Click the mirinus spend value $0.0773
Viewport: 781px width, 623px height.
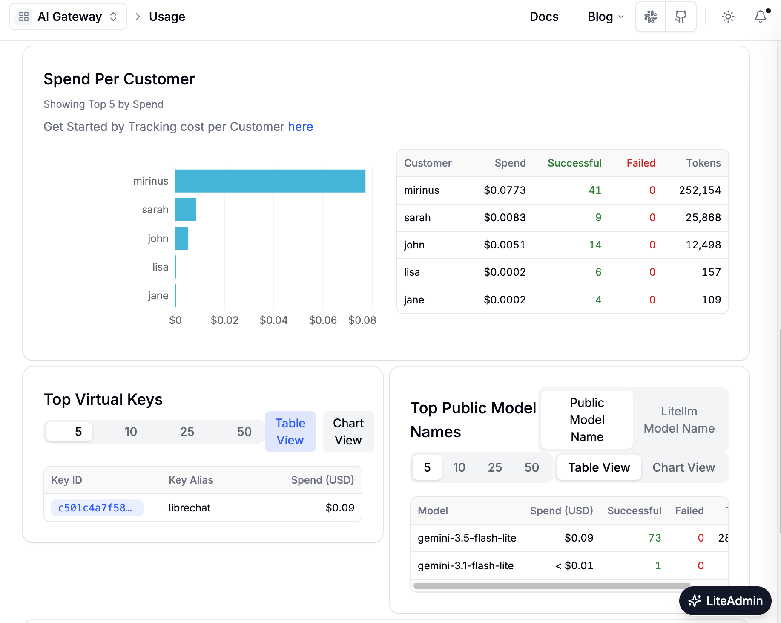coord(505,190)
